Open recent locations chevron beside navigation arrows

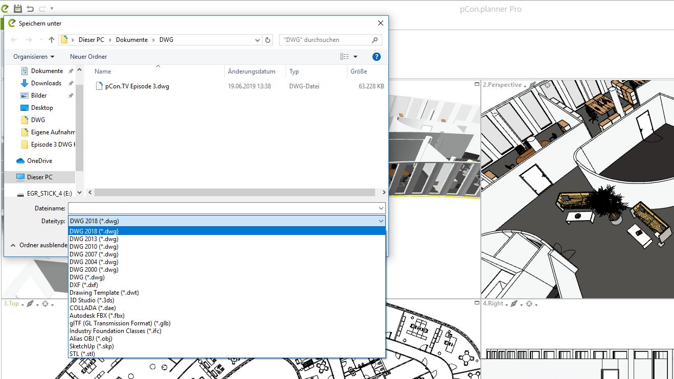click(41, 40)
